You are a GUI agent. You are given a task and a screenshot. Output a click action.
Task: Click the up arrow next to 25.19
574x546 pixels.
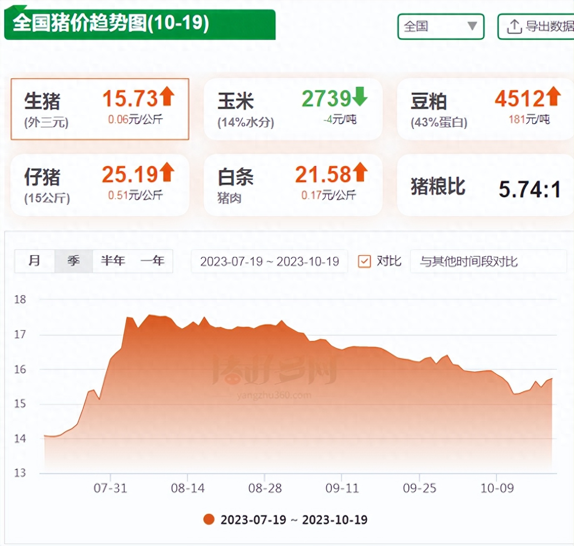coord(167,172)
